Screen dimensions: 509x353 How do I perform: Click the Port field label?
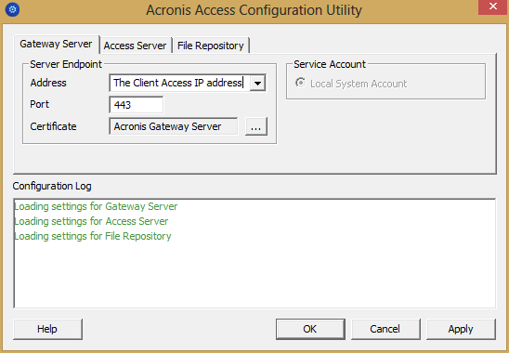tap(40, 104)
